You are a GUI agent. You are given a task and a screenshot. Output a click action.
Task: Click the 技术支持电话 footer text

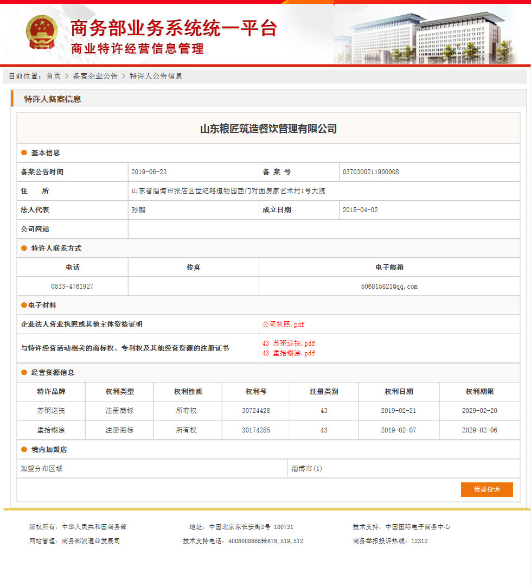(x=243, y=541)
